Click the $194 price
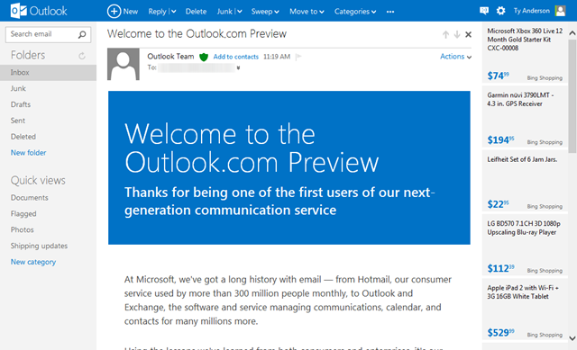The height and width of the screenshot is (350, 577). click(500, 140)
